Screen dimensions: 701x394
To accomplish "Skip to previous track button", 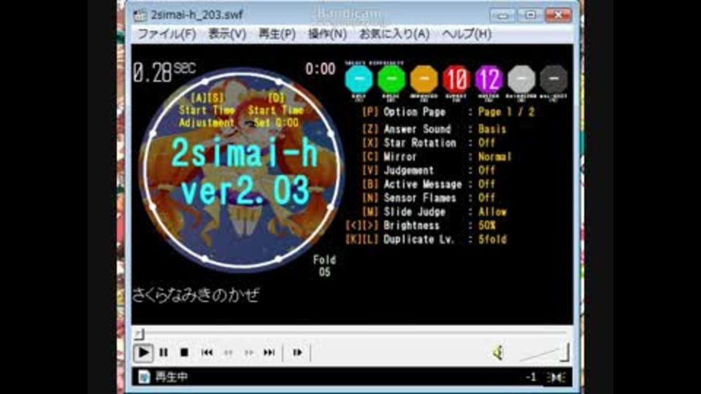I will [207, 352].
